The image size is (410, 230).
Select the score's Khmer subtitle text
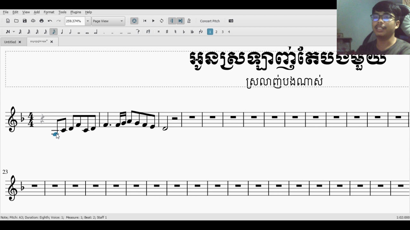[x=284, y=82]
